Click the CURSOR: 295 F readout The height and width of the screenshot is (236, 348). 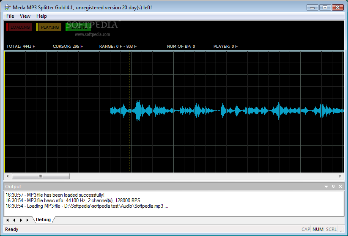click(x=68, y=47)
